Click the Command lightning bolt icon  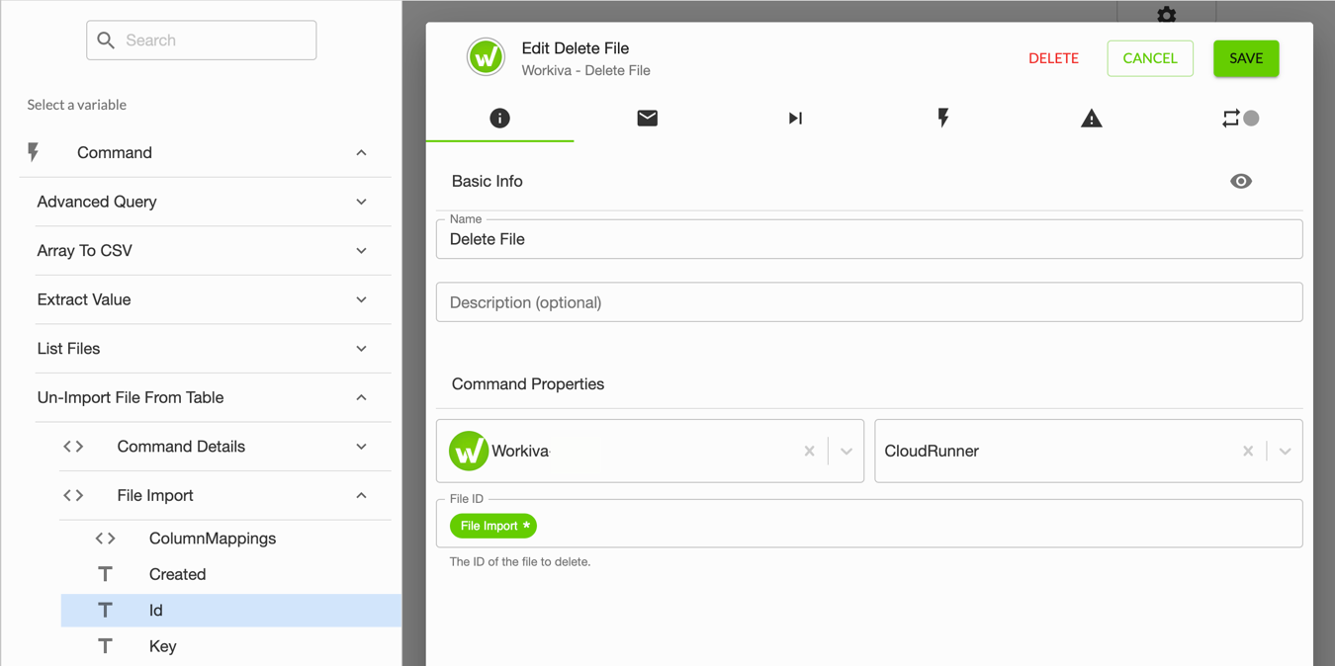tap(34, 152)
